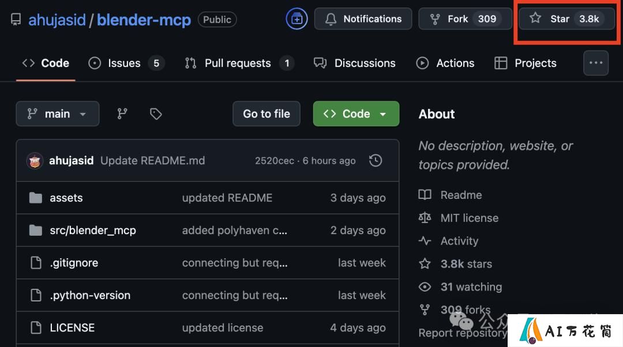Open the ahujasid owner profile link

[57, 20]
